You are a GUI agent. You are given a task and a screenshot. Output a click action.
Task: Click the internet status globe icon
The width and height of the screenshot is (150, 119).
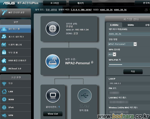(53, 29)
